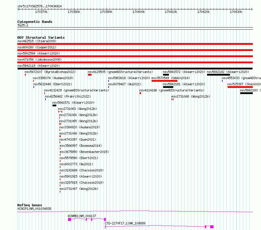Open the KCNIP1|NM_001034838 gene label
Image resolution: width=261 pixels, height=230 pixels.
click(x=34, y=209)
